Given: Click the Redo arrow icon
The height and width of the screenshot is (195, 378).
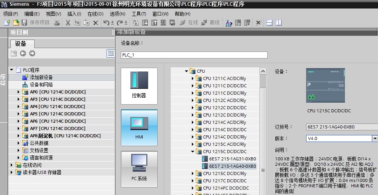Looking at the screenshot, I should click(120, 23).
